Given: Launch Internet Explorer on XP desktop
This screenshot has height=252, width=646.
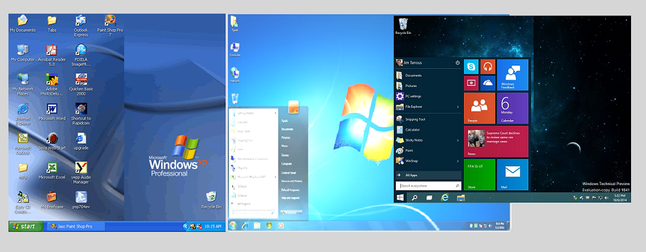Looking at the screenshot, I should [23, 114].
